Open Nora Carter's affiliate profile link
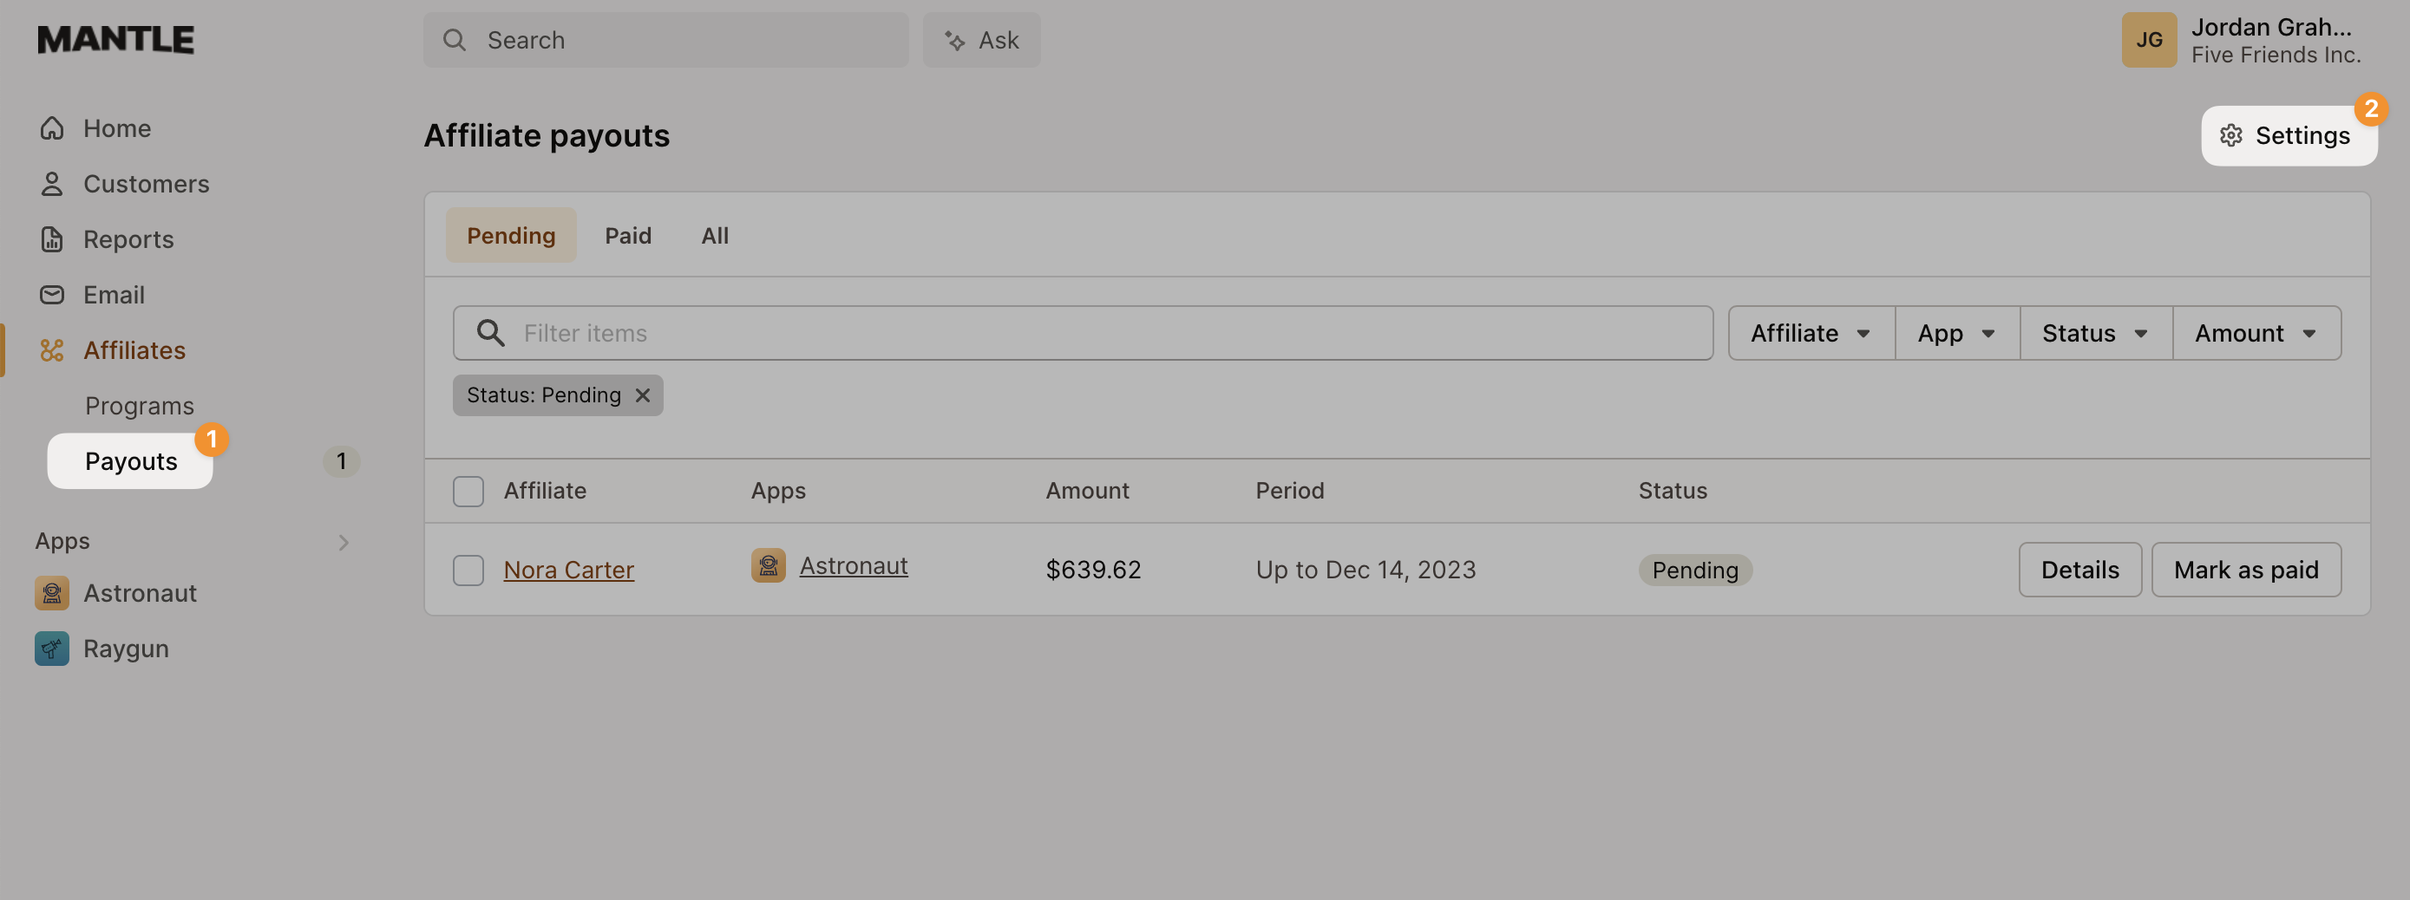 568,569
